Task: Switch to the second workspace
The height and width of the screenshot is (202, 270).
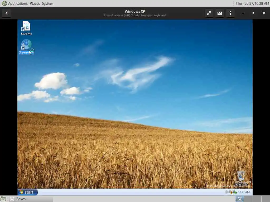Action: (248, 199)
